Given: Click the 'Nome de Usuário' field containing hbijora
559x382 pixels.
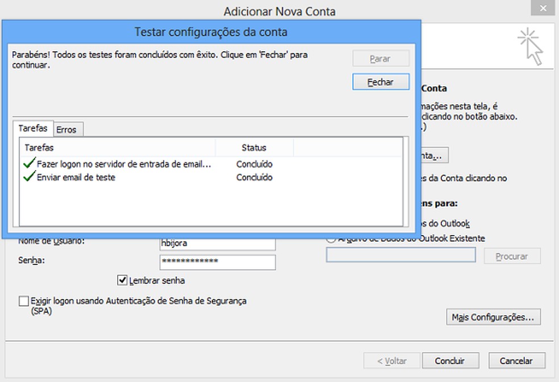Looking at the screenshot, I should coord(217,241).
